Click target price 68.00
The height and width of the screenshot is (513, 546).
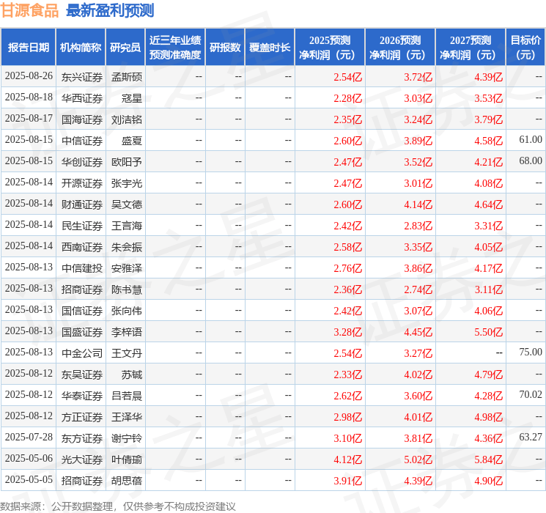[531, 161]
